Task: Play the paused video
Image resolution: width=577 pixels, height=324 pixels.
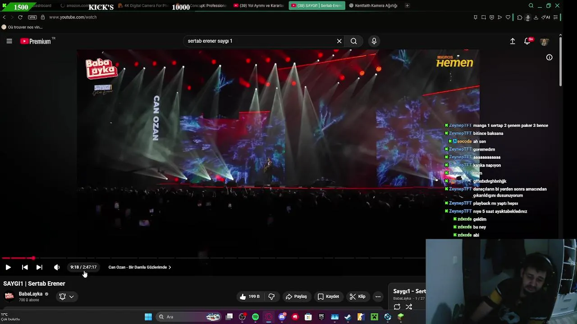Action: coord(8,267)
